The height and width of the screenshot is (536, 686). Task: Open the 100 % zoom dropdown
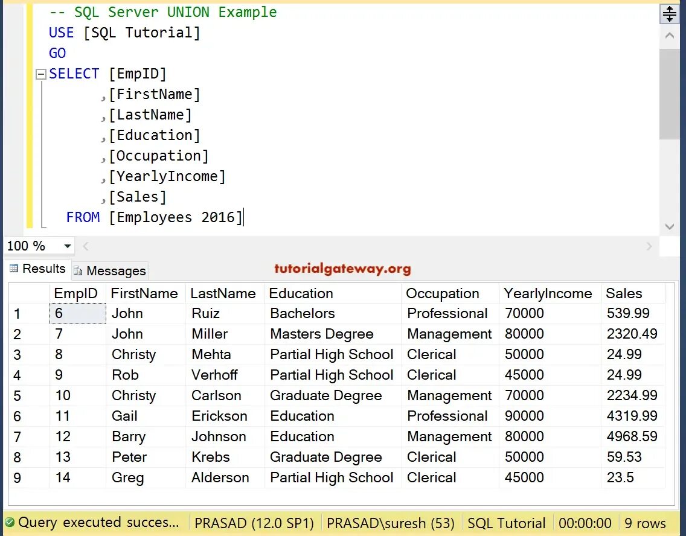click(68, 246)
